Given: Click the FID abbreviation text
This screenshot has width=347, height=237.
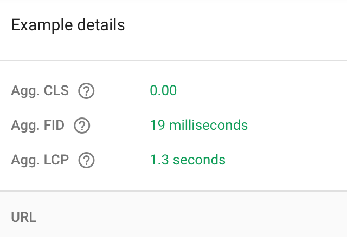Looking at the screenshot, I should [x=54, y=126].
